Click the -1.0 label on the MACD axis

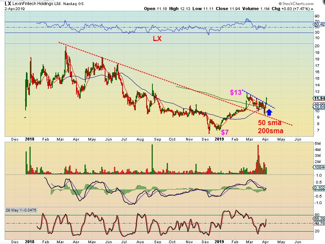pyautogui.click(x=318, y=203)
